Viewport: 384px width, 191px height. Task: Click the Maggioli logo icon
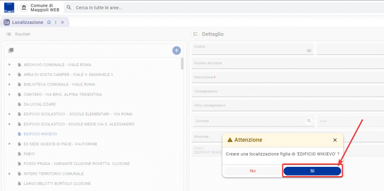click(x=9, y=8)
